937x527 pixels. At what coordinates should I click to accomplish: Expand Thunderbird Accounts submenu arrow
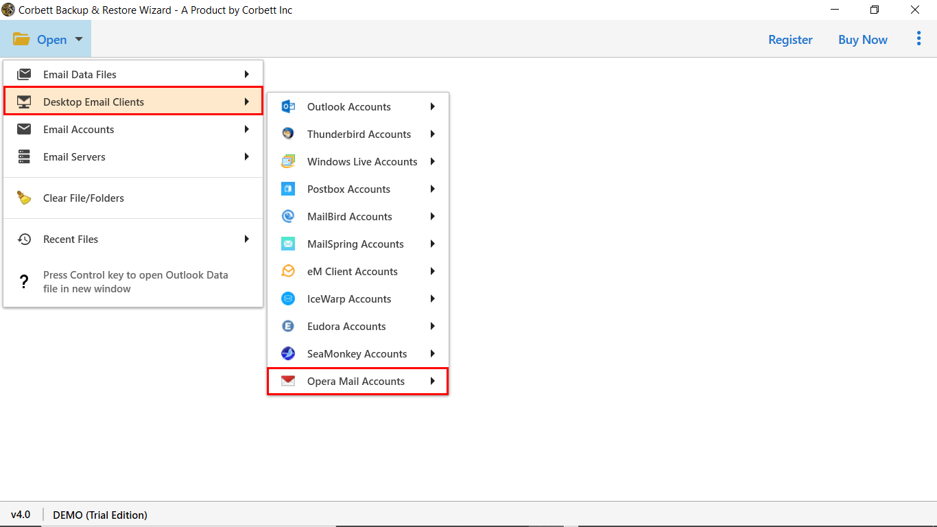pos(433,134)
